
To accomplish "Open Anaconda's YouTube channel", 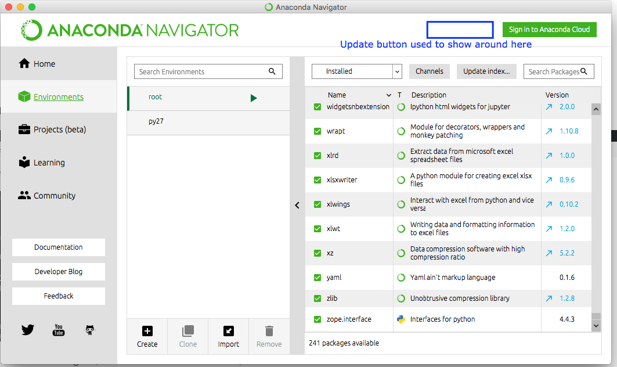I will [58, 330].
